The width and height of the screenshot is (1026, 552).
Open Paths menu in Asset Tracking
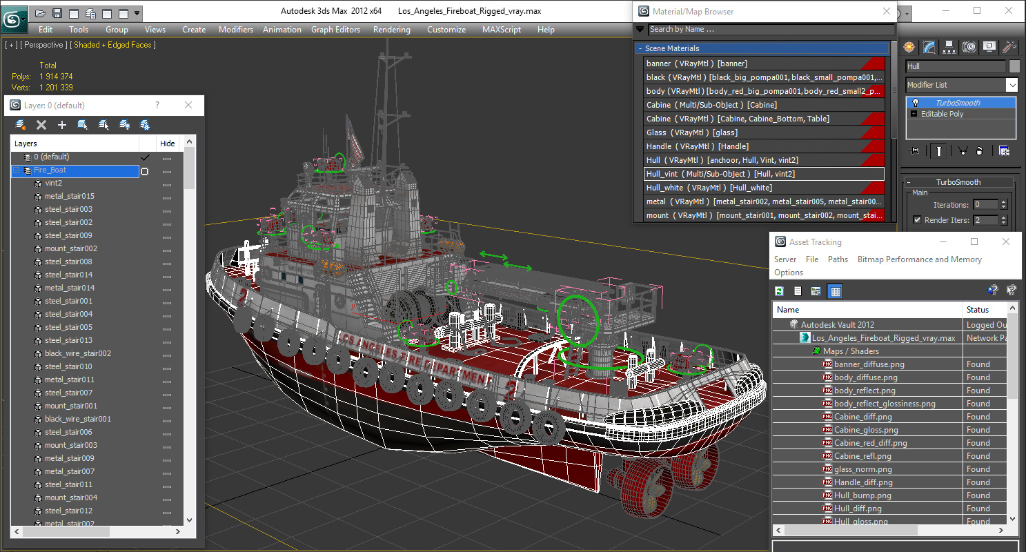coord(838,259)
